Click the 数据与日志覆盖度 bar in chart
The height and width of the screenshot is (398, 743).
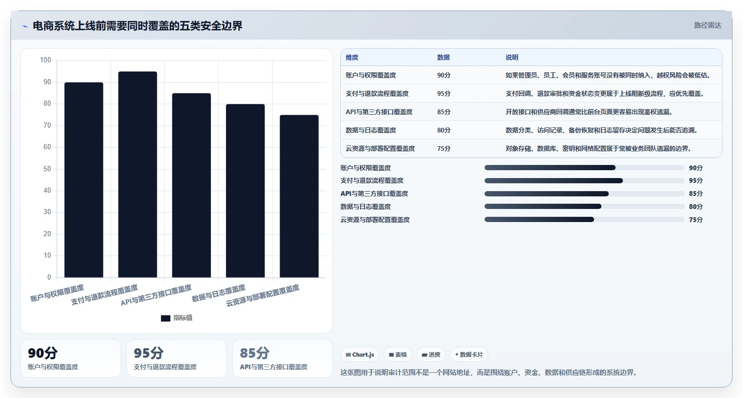point(245,191)
